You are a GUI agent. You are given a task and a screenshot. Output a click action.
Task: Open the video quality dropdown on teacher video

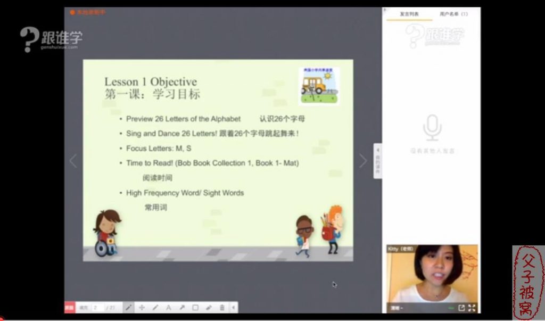[397, 308]
